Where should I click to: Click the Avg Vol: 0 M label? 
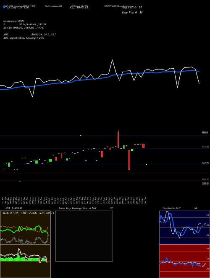point(132,8)
